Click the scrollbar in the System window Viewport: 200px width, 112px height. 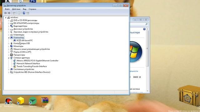click(x=147, y=48)
